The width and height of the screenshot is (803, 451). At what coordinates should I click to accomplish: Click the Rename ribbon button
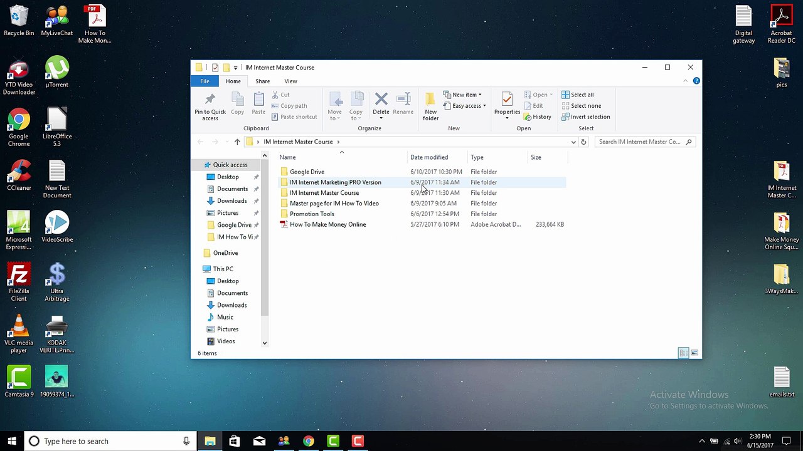(x=403, y=104)
